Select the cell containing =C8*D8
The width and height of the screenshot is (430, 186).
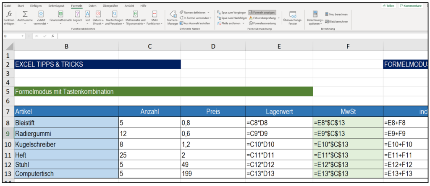279,122
